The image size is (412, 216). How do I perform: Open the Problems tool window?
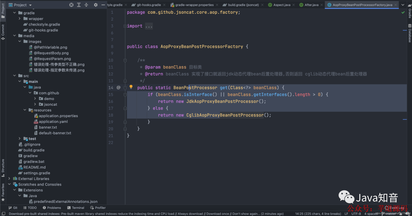52,208
